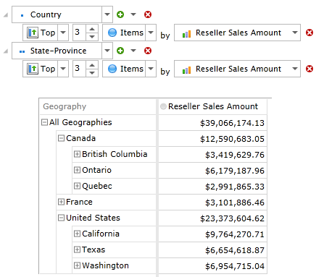Decrease the count under State-Province
The width and height of the screenshot is (324, 277).
pos(92,72)
